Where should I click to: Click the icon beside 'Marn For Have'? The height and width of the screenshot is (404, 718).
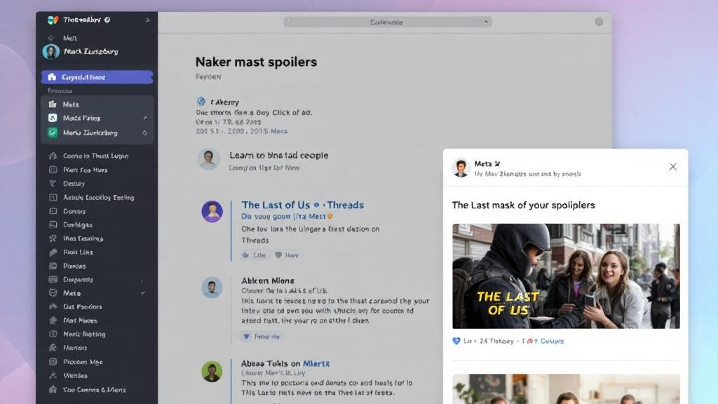click(x=53, y=170)
